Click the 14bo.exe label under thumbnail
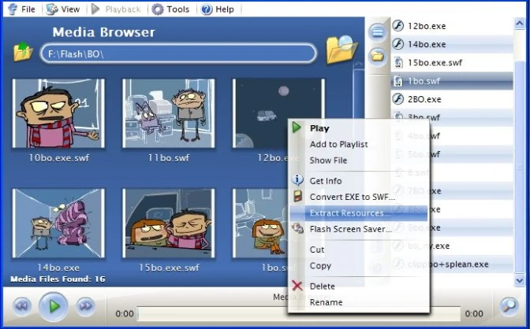 pyautogui.click(x=58, y=268)
